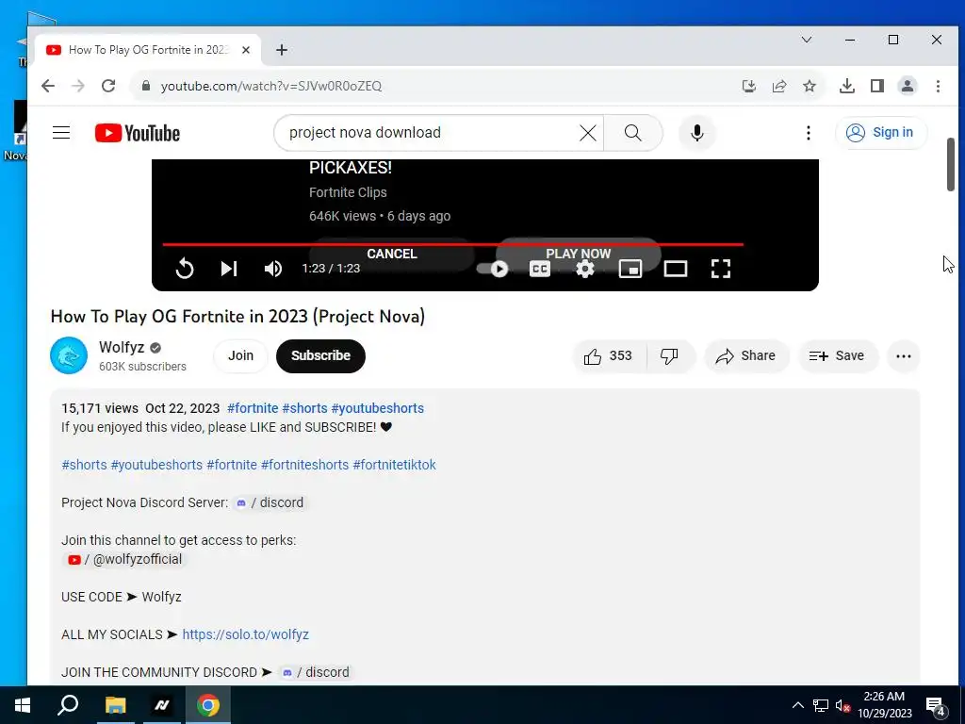The height and width of the screenshot is (724, 965).
Task: Open the notification center
Action: 936,706
